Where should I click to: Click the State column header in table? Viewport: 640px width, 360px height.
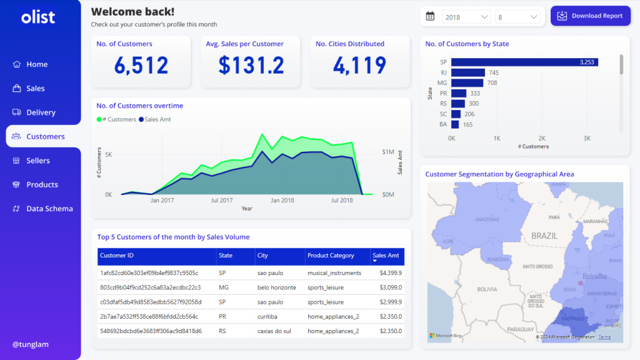click(226, 256)
